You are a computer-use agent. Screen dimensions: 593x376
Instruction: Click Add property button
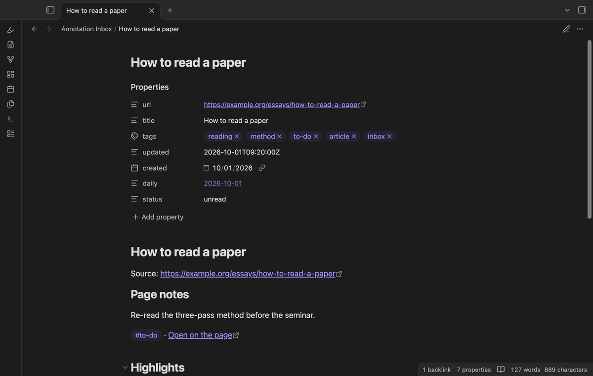[x=158, y=217]
